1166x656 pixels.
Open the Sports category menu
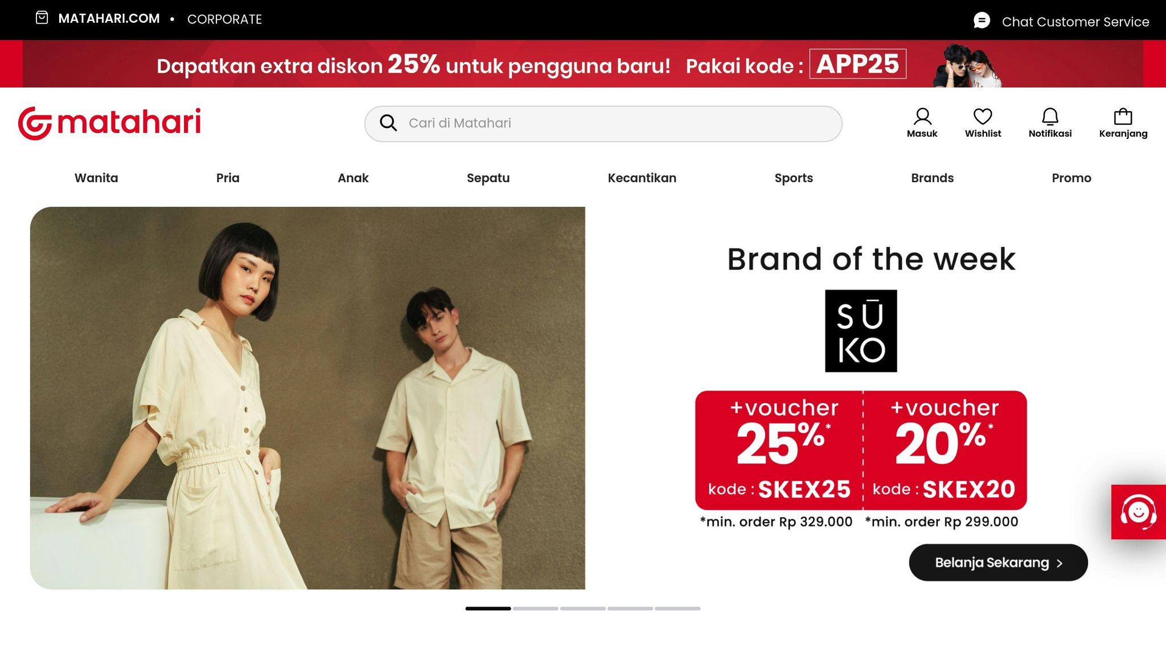pyautogui.click(x=794, y=178)
